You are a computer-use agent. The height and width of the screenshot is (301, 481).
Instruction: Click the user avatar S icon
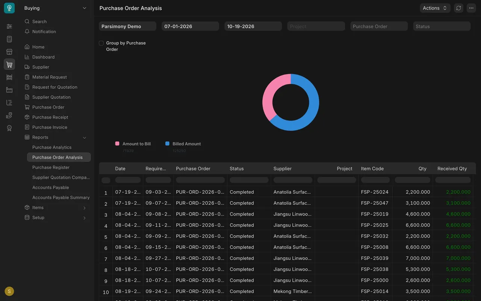point(9,291)
